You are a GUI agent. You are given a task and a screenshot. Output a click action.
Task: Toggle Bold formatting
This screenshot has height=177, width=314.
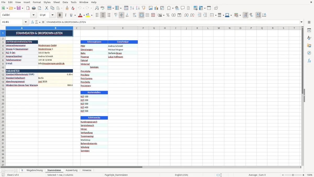60,15
